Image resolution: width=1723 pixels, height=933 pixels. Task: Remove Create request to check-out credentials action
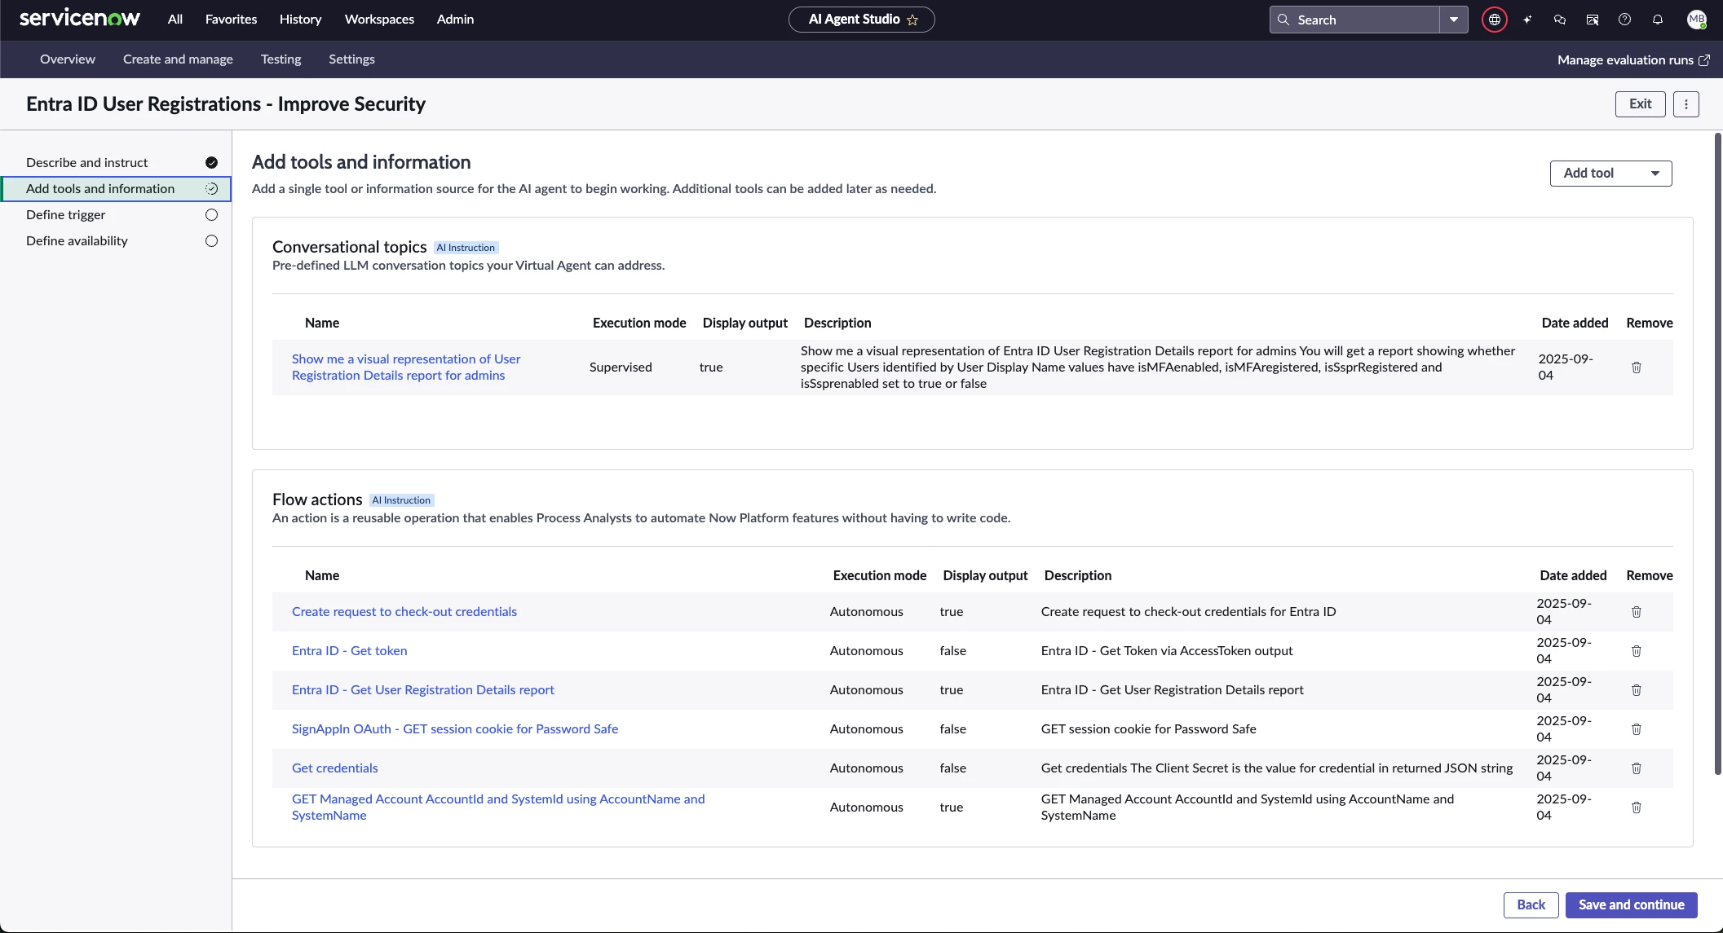(x=1637, y=612)
